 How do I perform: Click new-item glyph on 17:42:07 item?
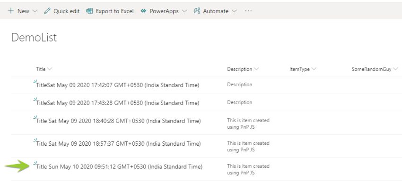(35, 82)
